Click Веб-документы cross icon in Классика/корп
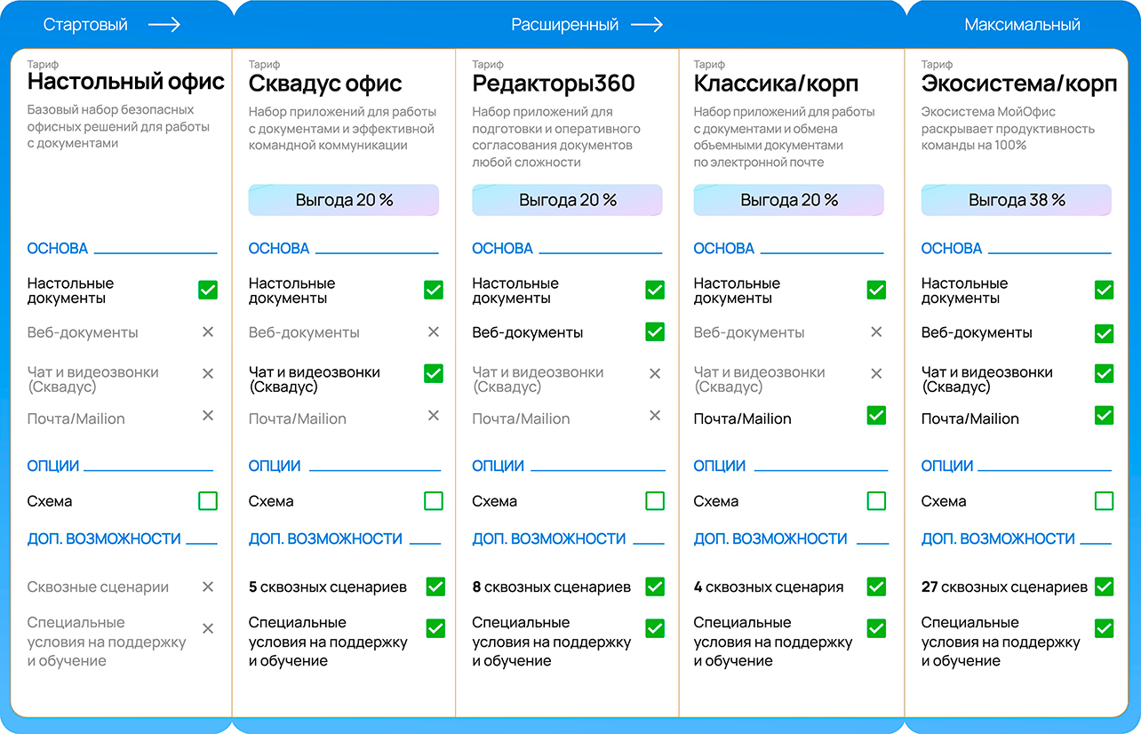This screenshot has height=734, width=1141. tap(876, 331)
